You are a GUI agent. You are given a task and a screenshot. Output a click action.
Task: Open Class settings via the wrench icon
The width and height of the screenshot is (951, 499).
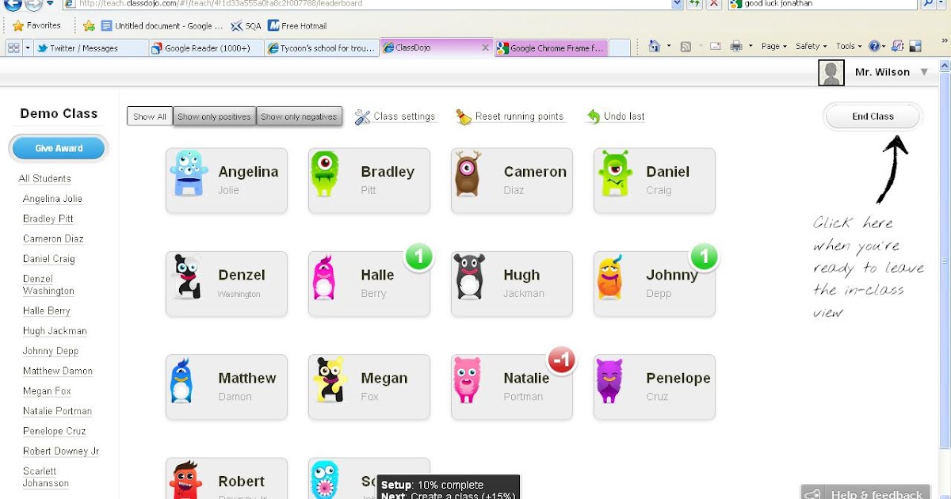[363, 117]
